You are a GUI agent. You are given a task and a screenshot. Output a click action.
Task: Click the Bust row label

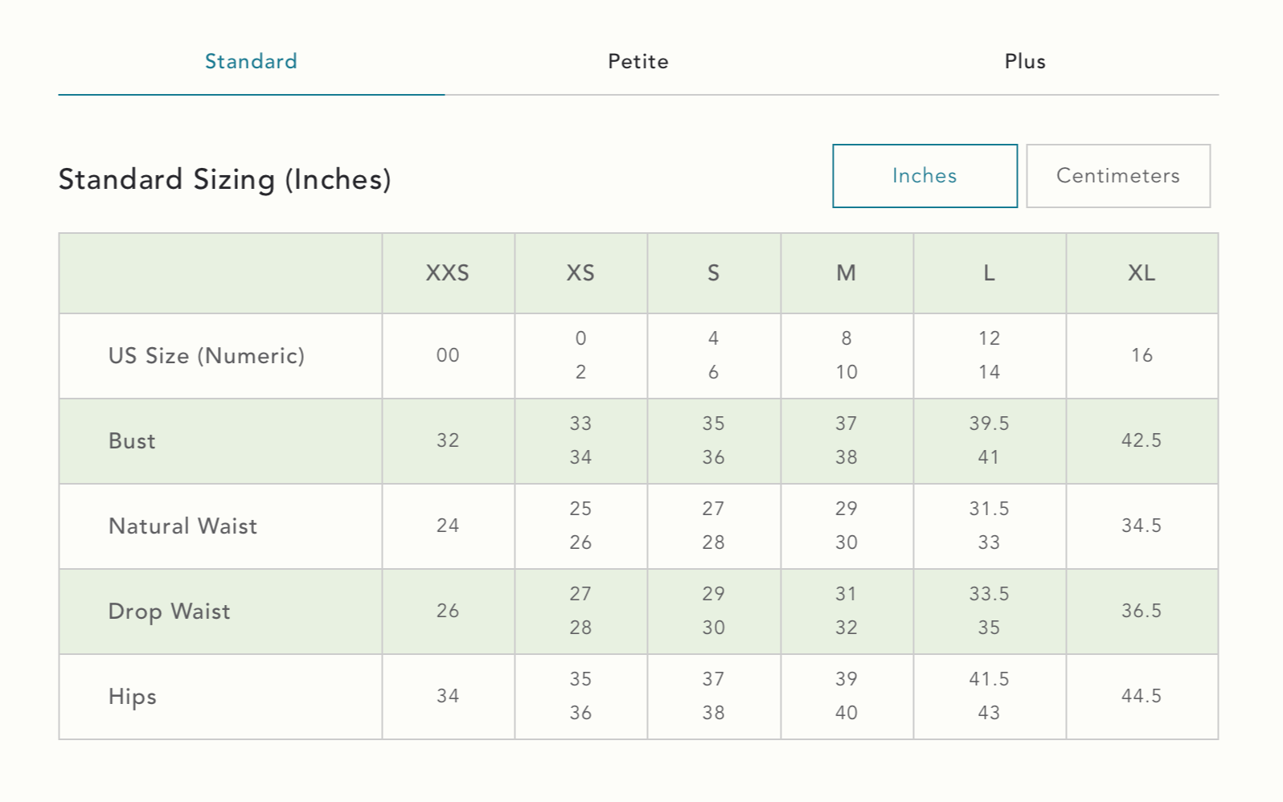[x=132, y=441]
